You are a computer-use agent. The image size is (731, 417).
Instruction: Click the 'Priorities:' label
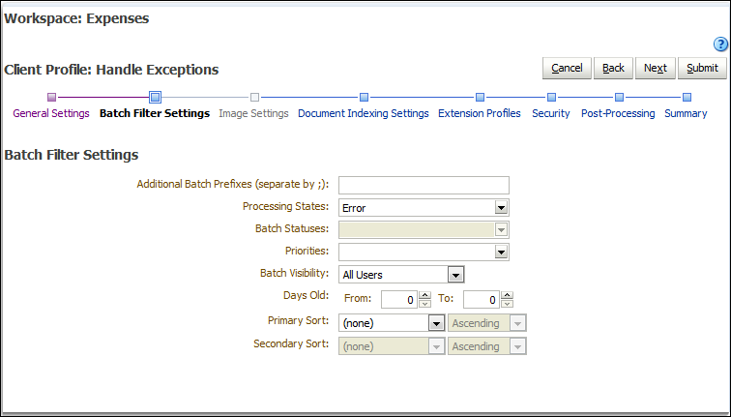307,251
